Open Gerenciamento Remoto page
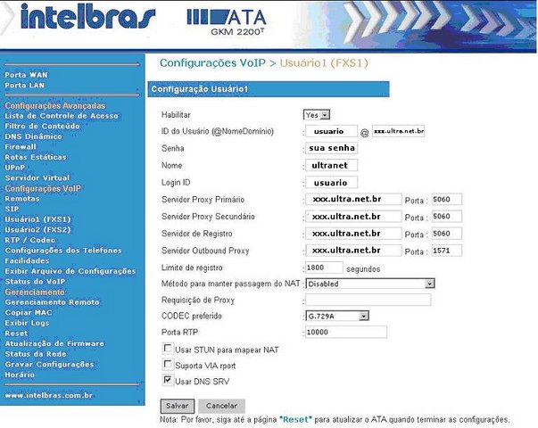The width and height of the screenshot is (538, 428). 52,302
